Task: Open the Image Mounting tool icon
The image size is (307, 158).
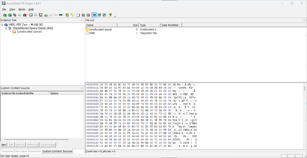Action: click(x=15, y=15)
